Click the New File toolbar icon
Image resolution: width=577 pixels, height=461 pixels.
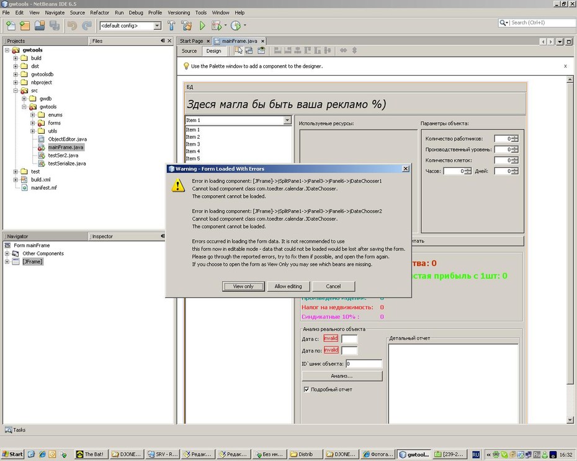click(11, 25)
